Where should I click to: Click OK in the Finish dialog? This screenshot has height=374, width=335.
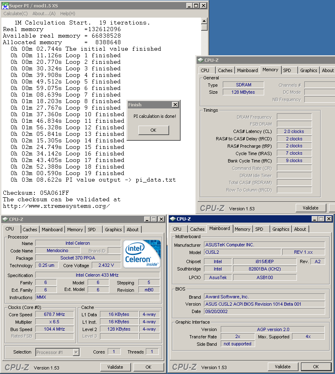pos(153,130)
